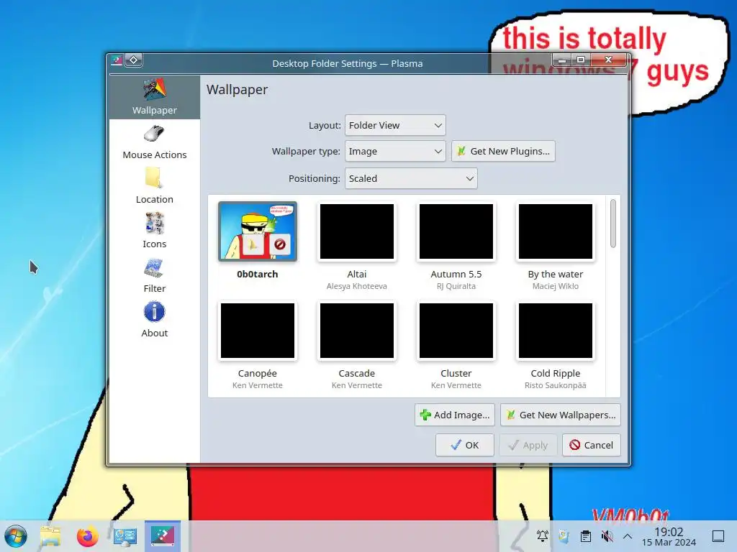Click the wallpaper list scrollbar handle
This screenshot has height=552, width=737.
point(613,224)
